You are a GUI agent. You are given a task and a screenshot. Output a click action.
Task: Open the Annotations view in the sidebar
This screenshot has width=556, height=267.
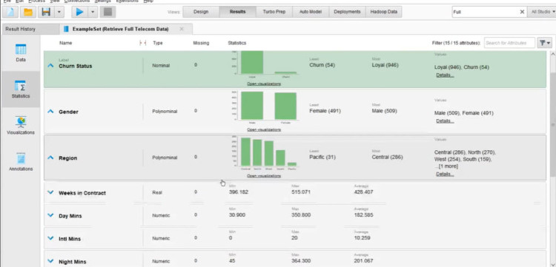21,162
